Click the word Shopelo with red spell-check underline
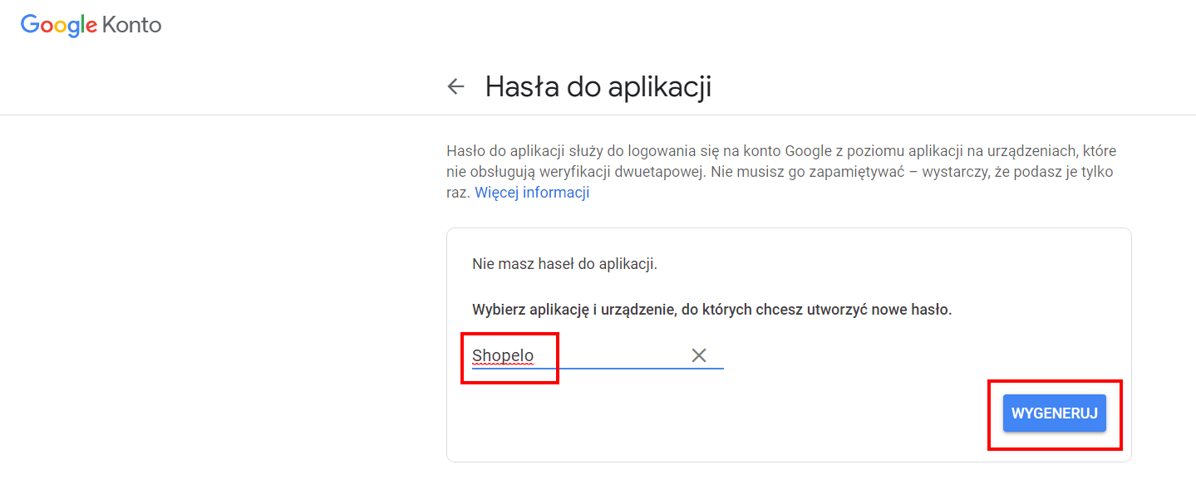This screenshot has width=1196, height=489. coord(503,356)
